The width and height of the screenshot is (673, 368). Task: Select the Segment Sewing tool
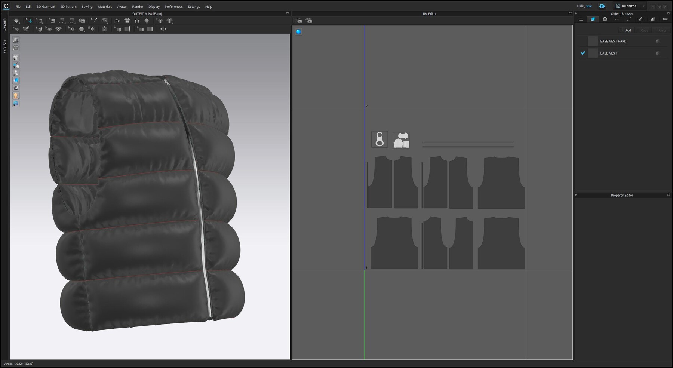61,21
